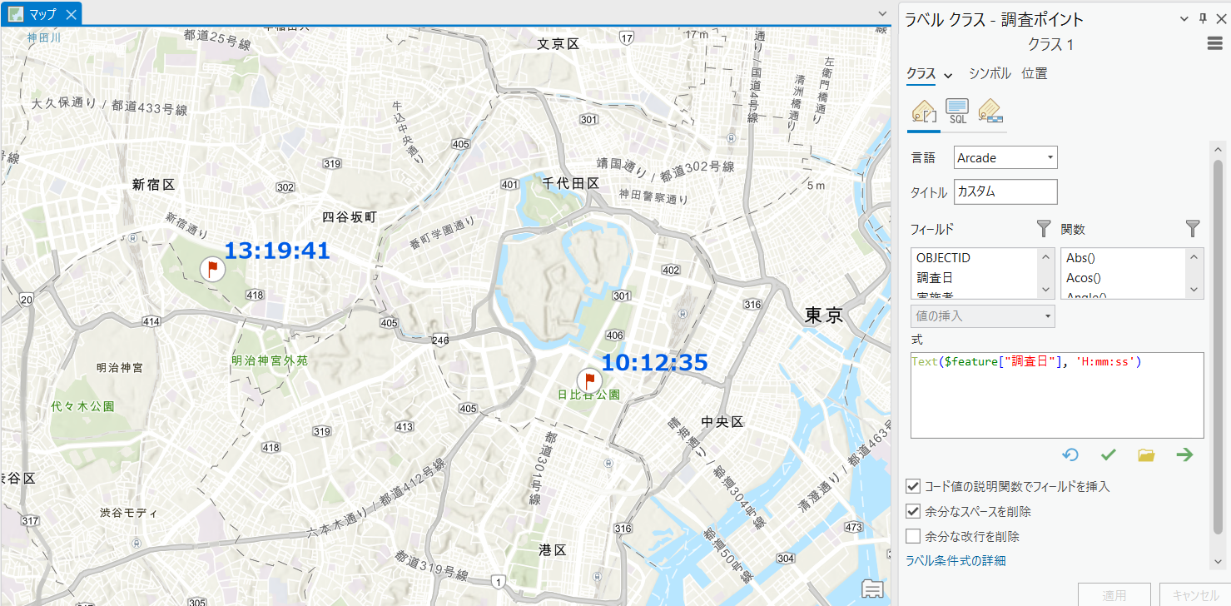
Task: Close the ラベル クラス pane
Action: (x=1221, y=19)
